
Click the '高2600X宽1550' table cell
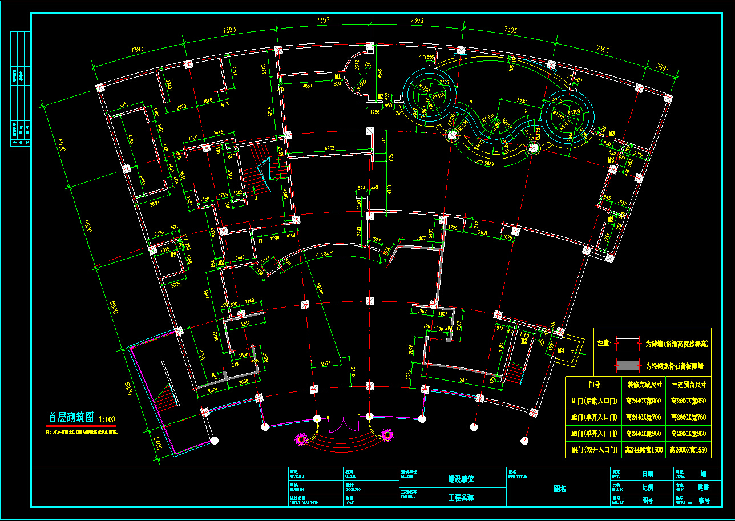pyautogui.click(x=689, y=450)
